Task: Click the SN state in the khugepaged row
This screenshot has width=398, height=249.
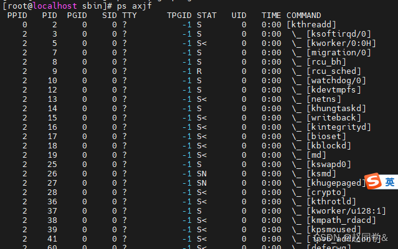Action: click(x=202, y=183)
